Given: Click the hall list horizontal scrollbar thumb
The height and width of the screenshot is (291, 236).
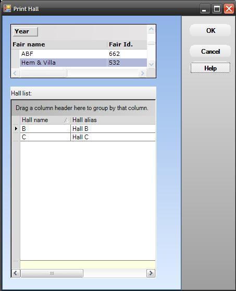Looking at the screenshot, I should pos(52,273).
